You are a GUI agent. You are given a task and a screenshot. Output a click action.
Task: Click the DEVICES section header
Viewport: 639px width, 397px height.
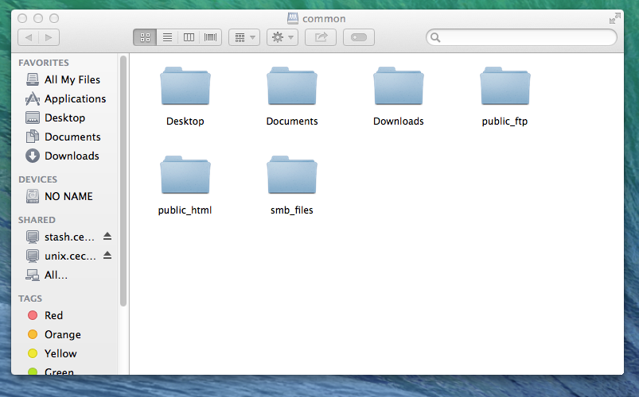click(x=38, y=179)
